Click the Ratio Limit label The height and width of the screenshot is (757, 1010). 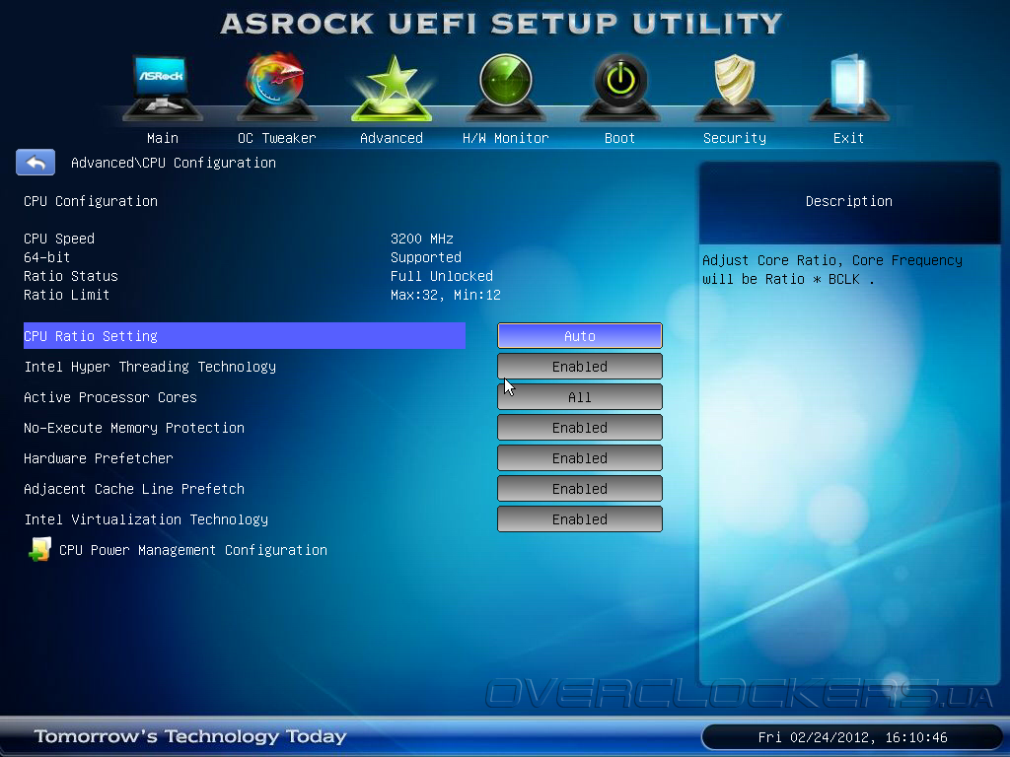coord(66,294)
